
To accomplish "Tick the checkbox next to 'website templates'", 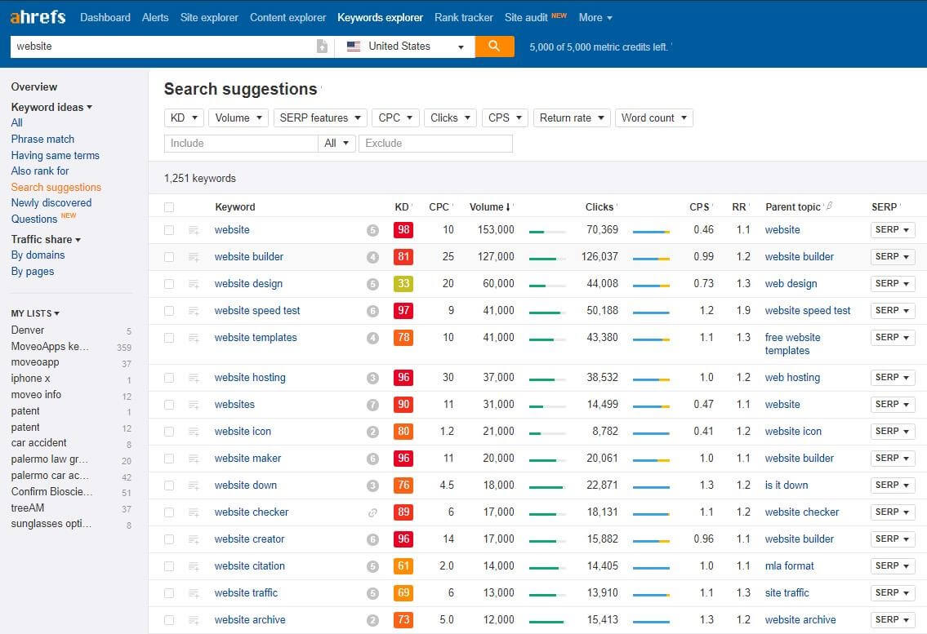I will click(169, 337).
